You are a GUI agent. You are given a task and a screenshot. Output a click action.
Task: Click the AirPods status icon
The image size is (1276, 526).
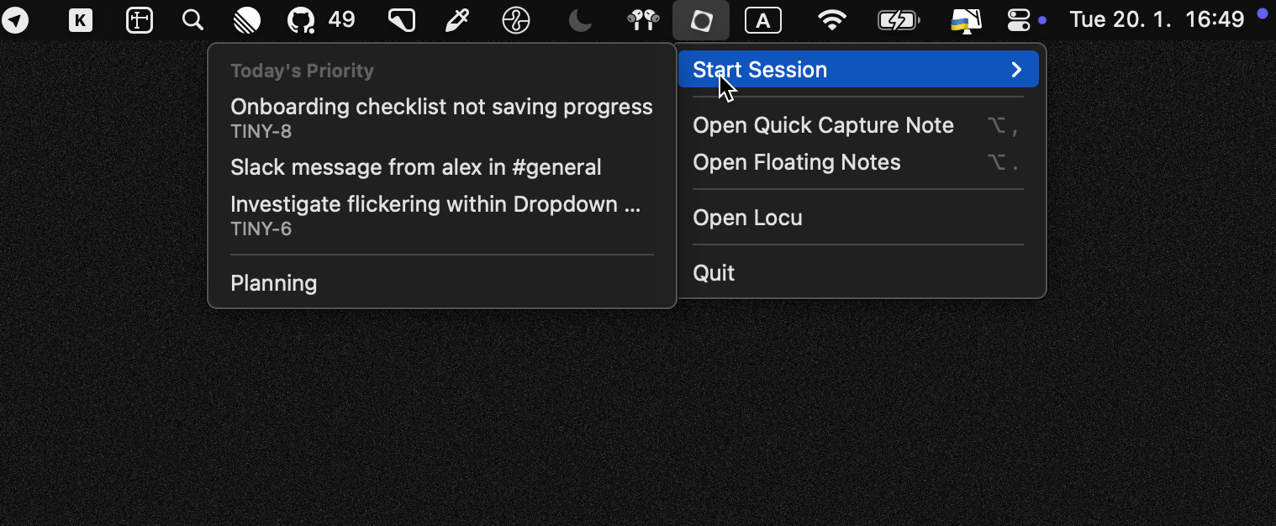coord(643,20)
